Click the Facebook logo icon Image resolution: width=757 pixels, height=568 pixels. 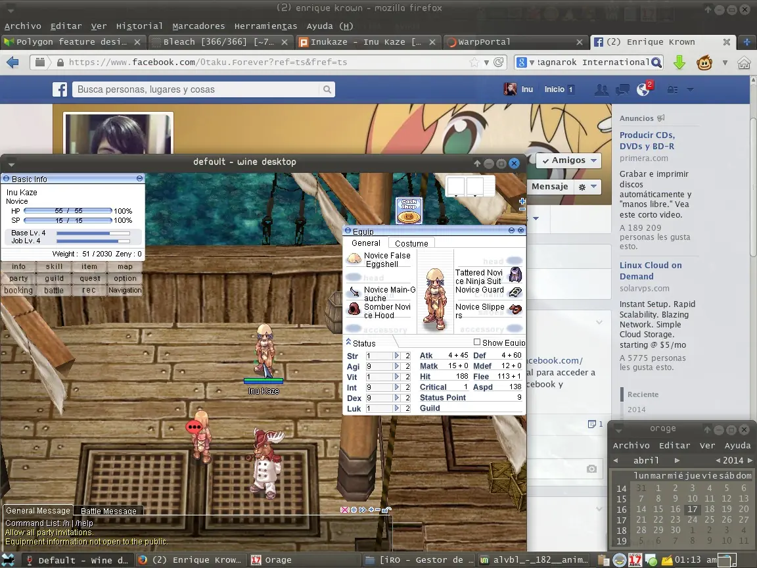coord(60,89)
